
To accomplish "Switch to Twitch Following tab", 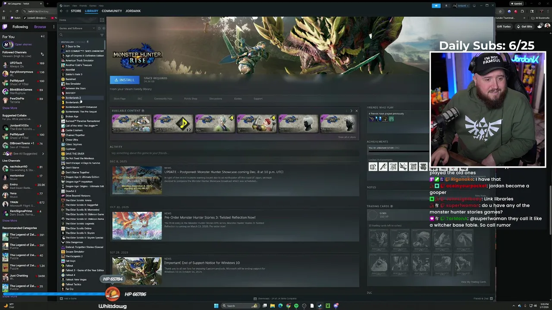I will (20, 27).
